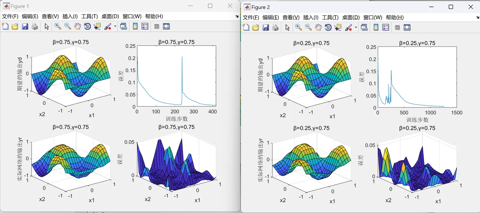Activate Zoom Out tool in Figure 1

point(68,26)
